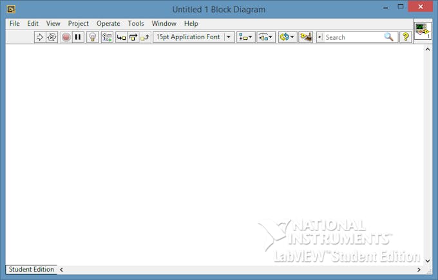The image size is (438, 280).
Task: Open the Operate menu
Action: [108, 24]
